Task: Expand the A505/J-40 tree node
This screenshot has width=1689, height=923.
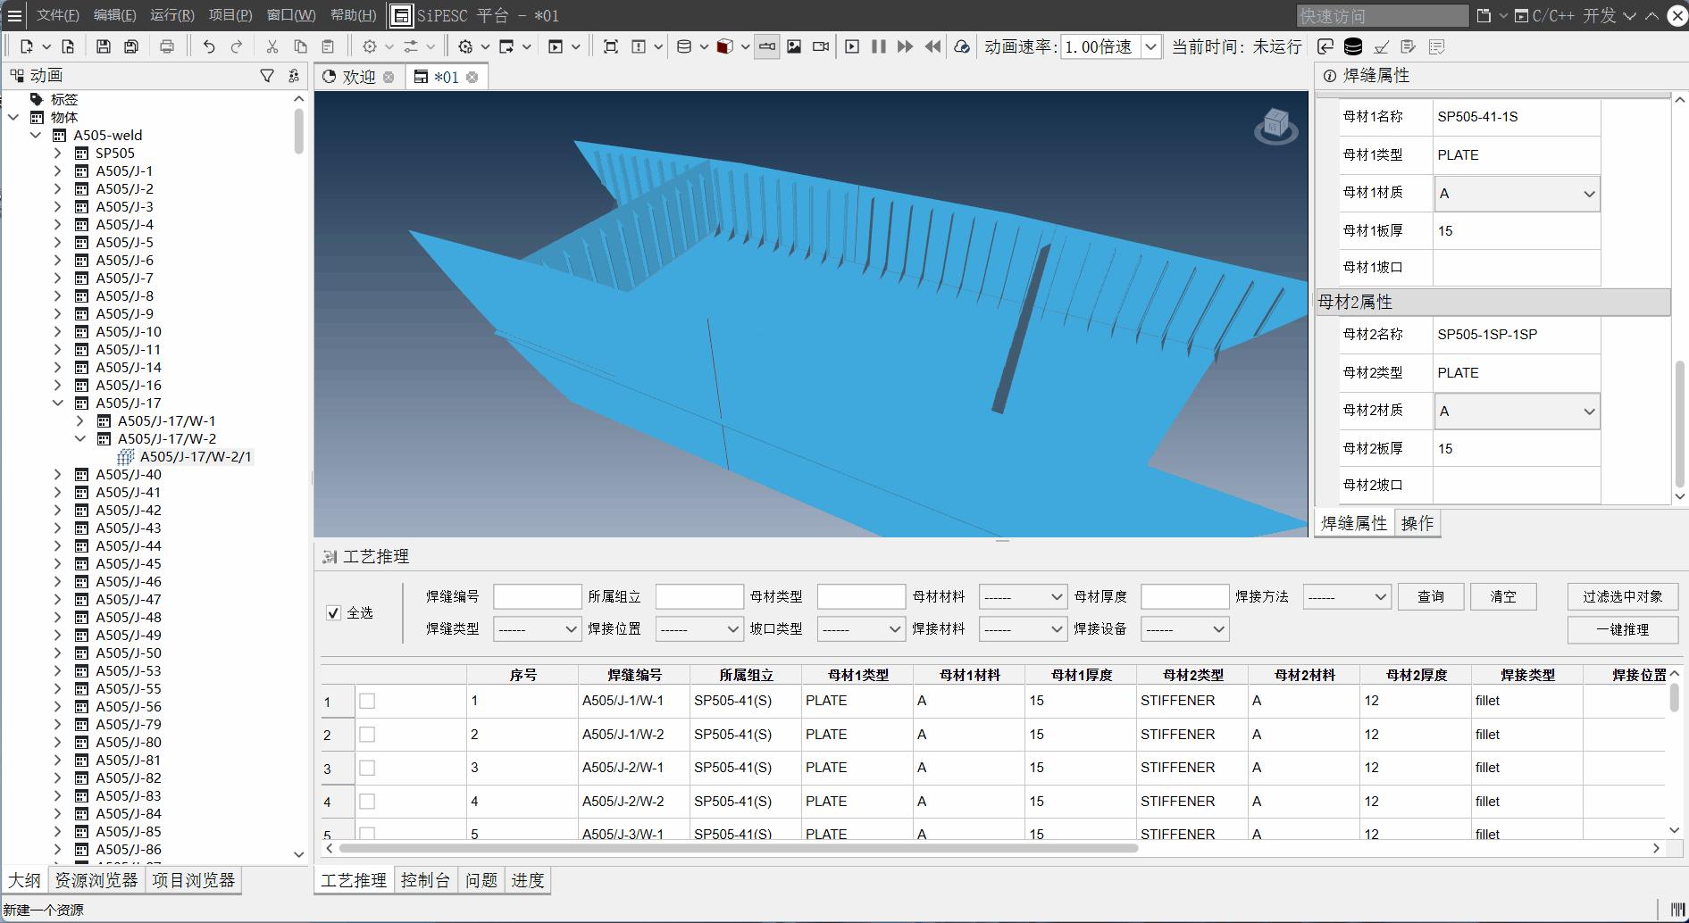Action: pyautogui.click(x=58, y=474)
